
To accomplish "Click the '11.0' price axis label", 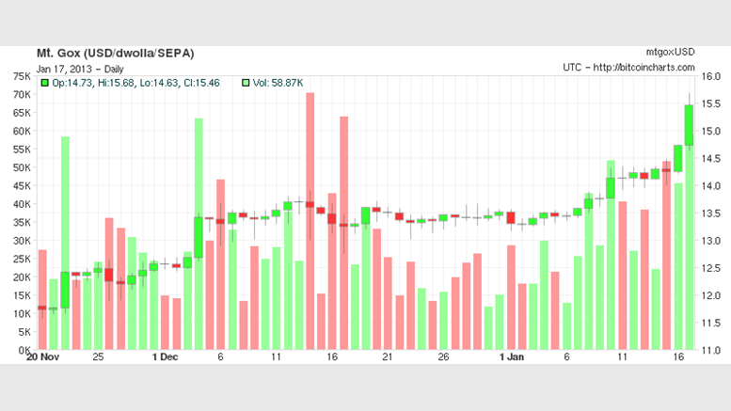I will click(x=711, y=351).
